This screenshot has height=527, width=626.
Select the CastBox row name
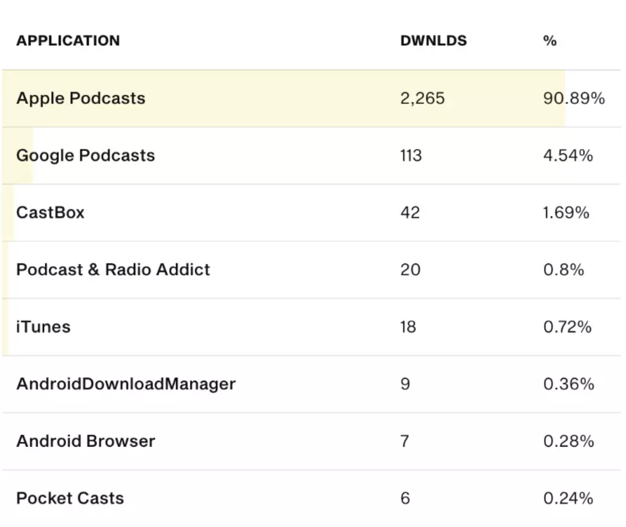(x=51, y=212)
